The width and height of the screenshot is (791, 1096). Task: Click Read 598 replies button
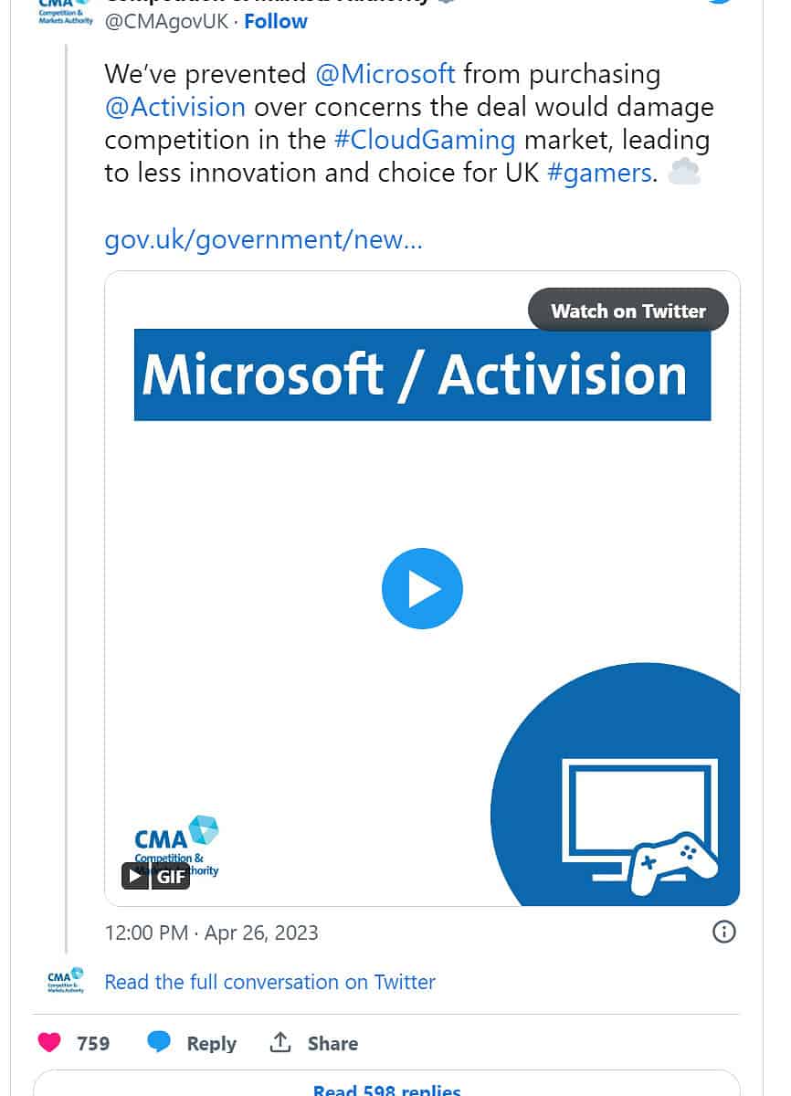pos(386,1087)
